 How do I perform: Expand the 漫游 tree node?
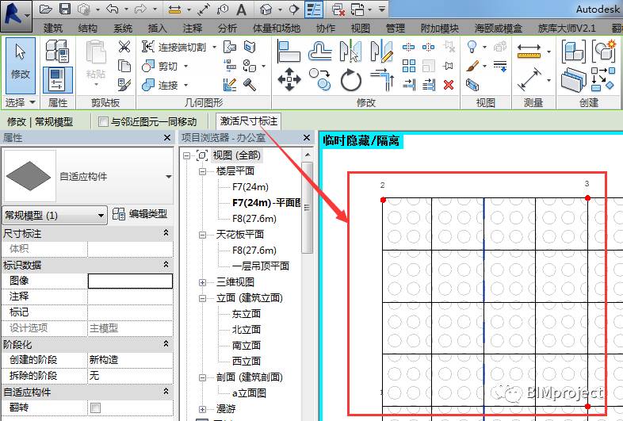click(203, 409)
